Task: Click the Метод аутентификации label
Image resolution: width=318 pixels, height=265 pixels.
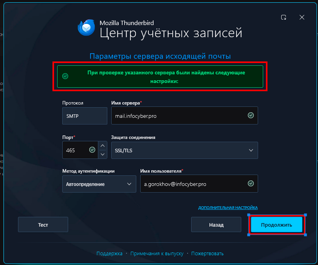Action: 89,171
